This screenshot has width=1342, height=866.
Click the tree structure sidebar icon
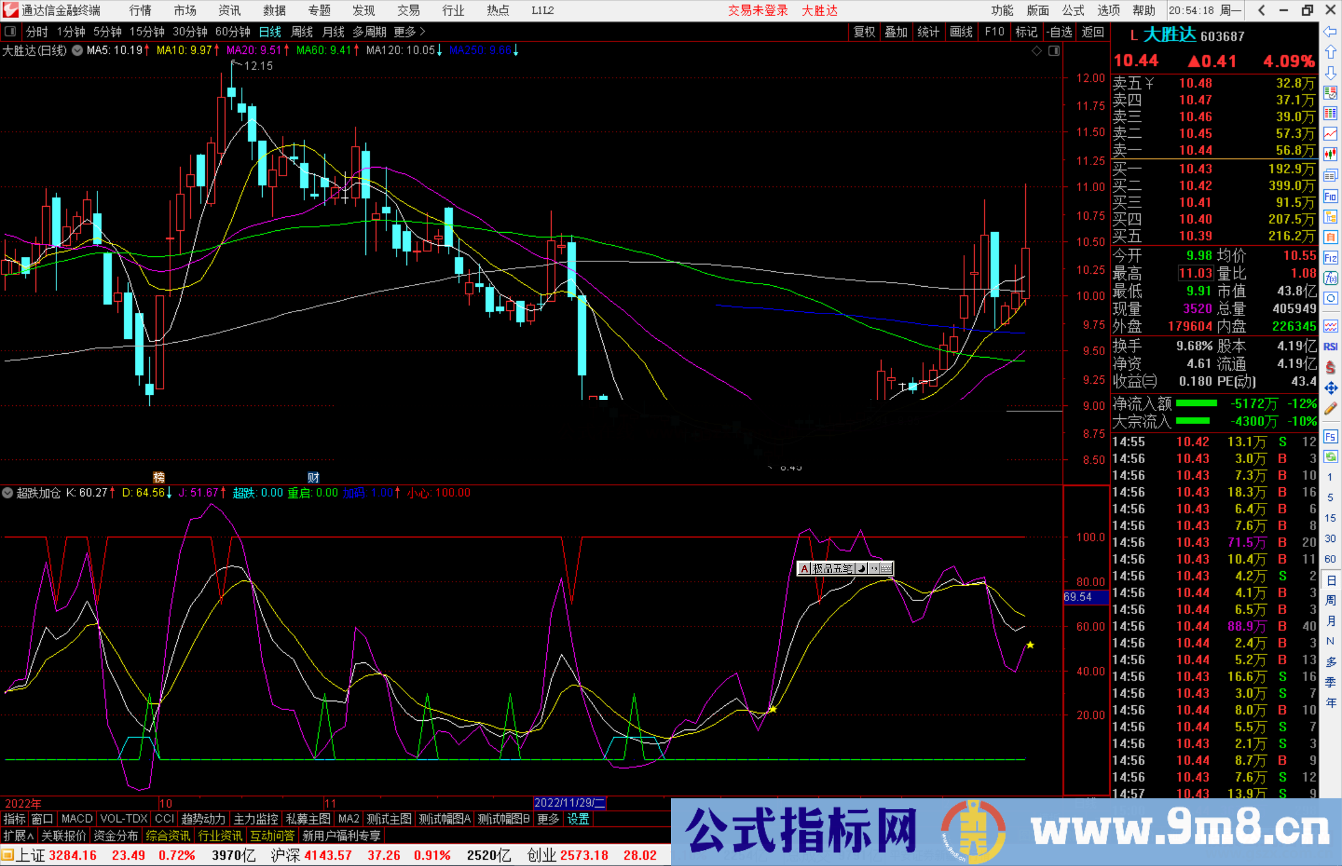click(x=1330, y=217)
